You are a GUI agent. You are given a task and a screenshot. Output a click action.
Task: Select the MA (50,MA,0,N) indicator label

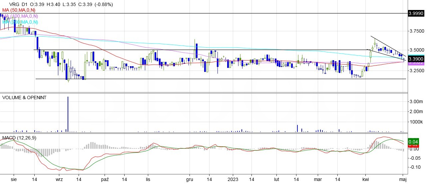coord(19,10)
